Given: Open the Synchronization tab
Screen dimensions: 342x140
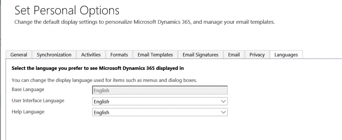Looking at the screenshot, I should (x=54, y=55).
